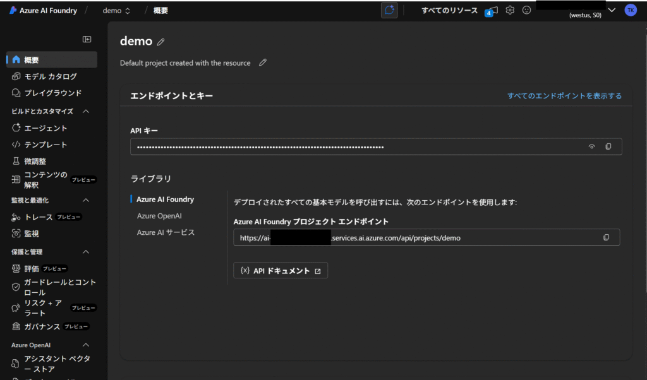Select the Azure AI サービス library tab
Viewport: 647px width, 380px height.
coord(166,232)
